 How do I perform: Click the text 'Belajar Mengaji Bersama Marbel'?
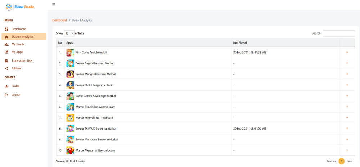pyautogui.click(x=95, y=75)
